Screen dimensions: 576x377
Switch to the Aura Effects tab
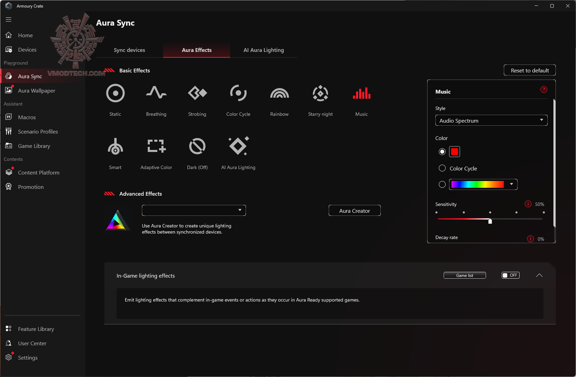197,50
